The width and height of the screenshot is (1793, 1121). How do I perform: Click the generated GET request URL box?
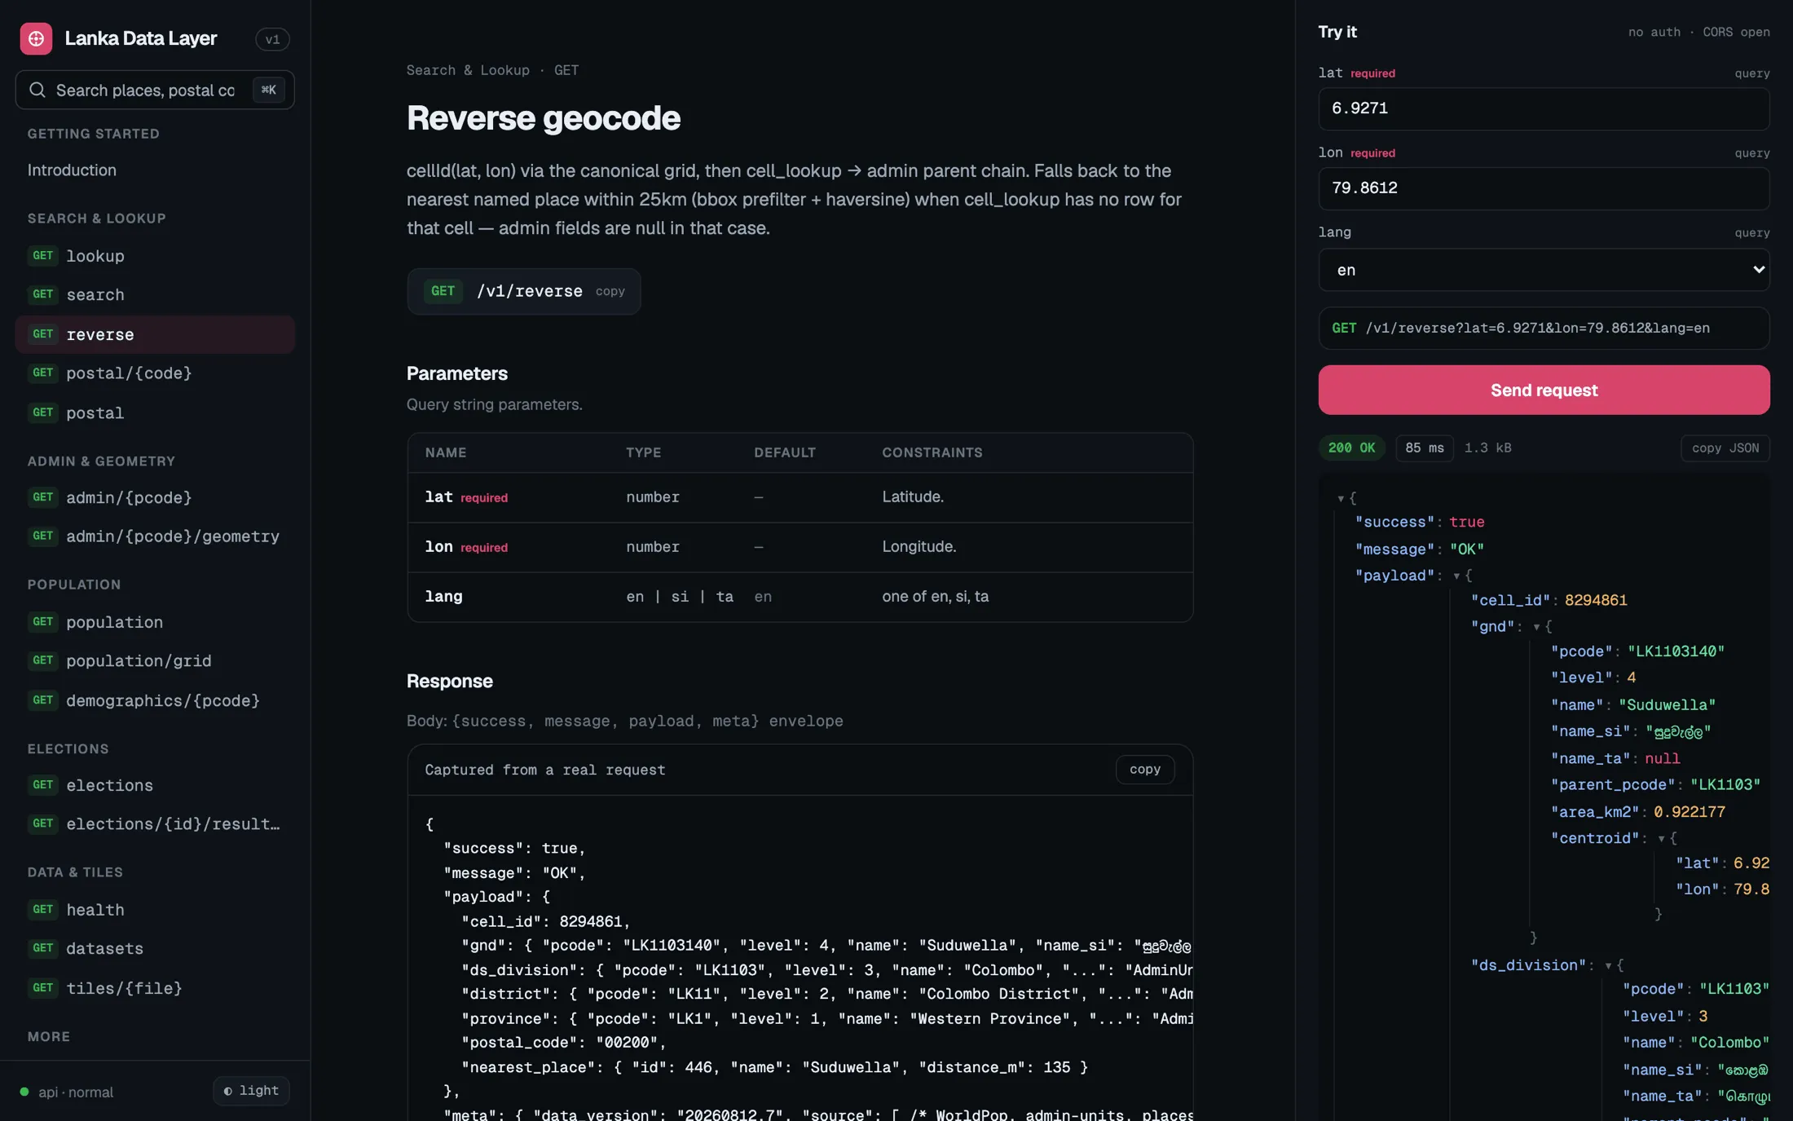tap(1544, 329)
